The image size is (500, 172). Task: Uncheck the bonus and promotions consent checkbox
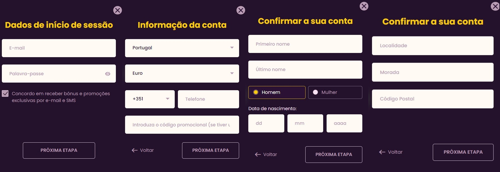point(5,94)
